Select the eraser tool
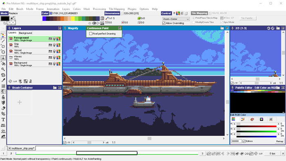This screenshot has height=161, width=286. (3, 108)
